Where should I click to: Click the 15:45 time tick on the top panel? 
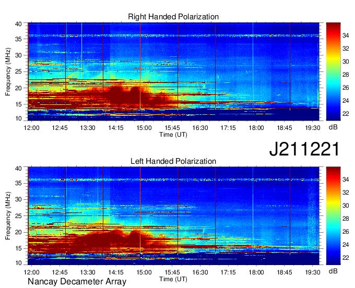point(172,128)
